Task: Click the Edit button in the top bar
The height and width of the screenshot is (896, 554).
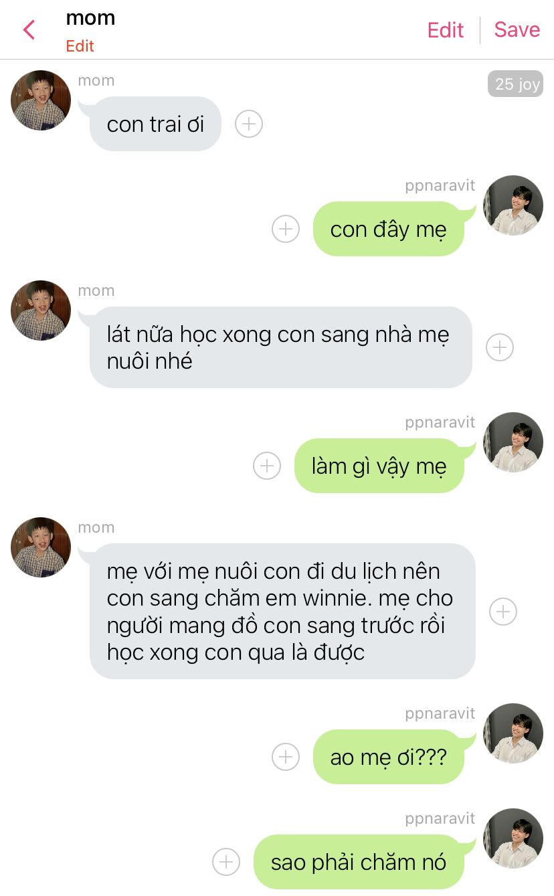Action: [x=446, y=30]
